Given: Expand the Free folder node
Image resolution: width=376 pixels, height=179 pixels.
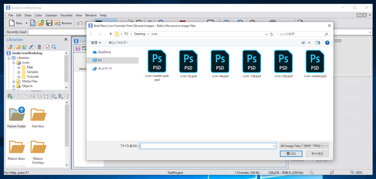Looking at the screenshot, I should tap(18, 67).
